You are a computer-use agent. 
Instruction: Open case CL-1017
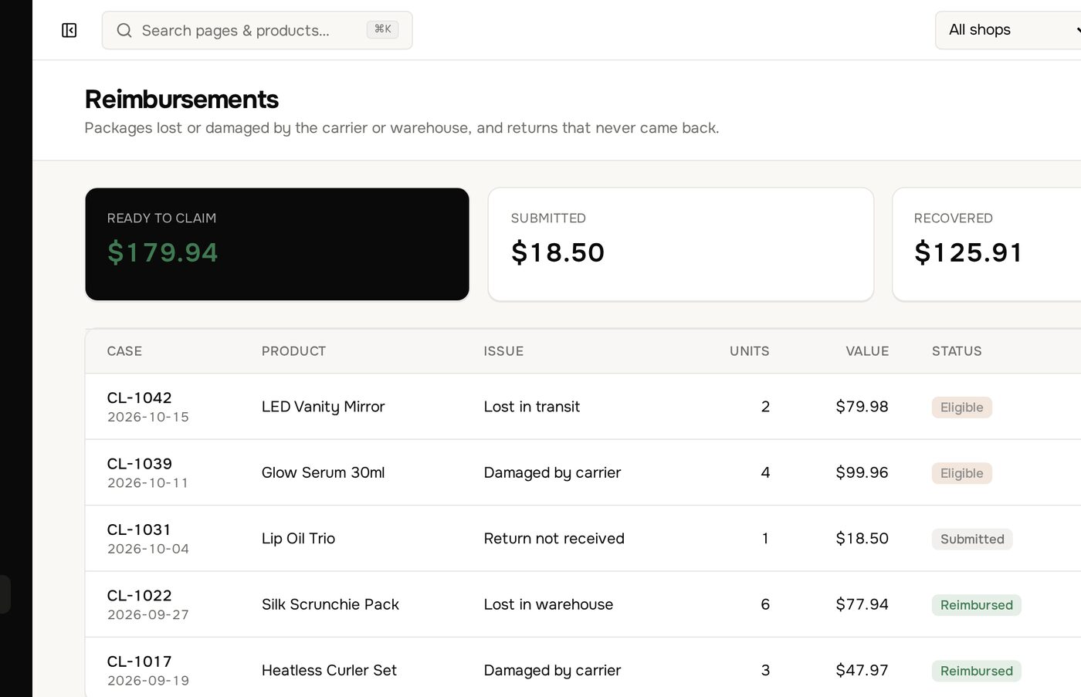pos(139,661)
